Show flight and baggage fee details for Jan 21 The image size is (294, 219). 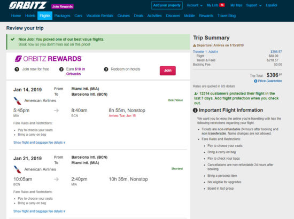[x=39, y=212]
